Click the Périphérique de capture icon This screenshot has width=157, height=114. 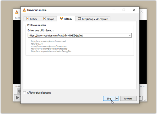pos(79,19)
